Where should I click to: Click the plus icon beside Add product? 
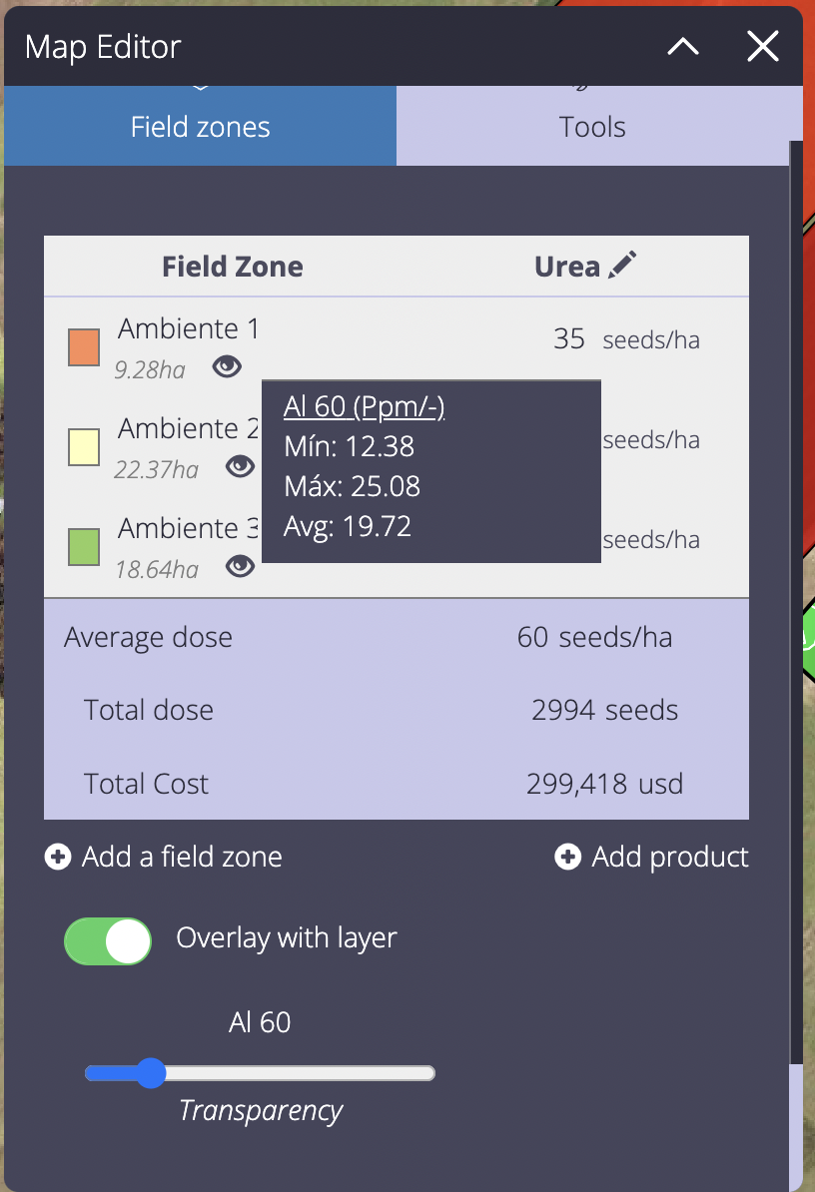coord(568,857)
